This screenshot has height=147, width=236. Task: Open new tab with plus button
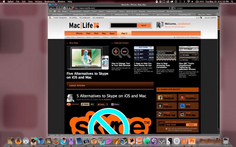218,14
